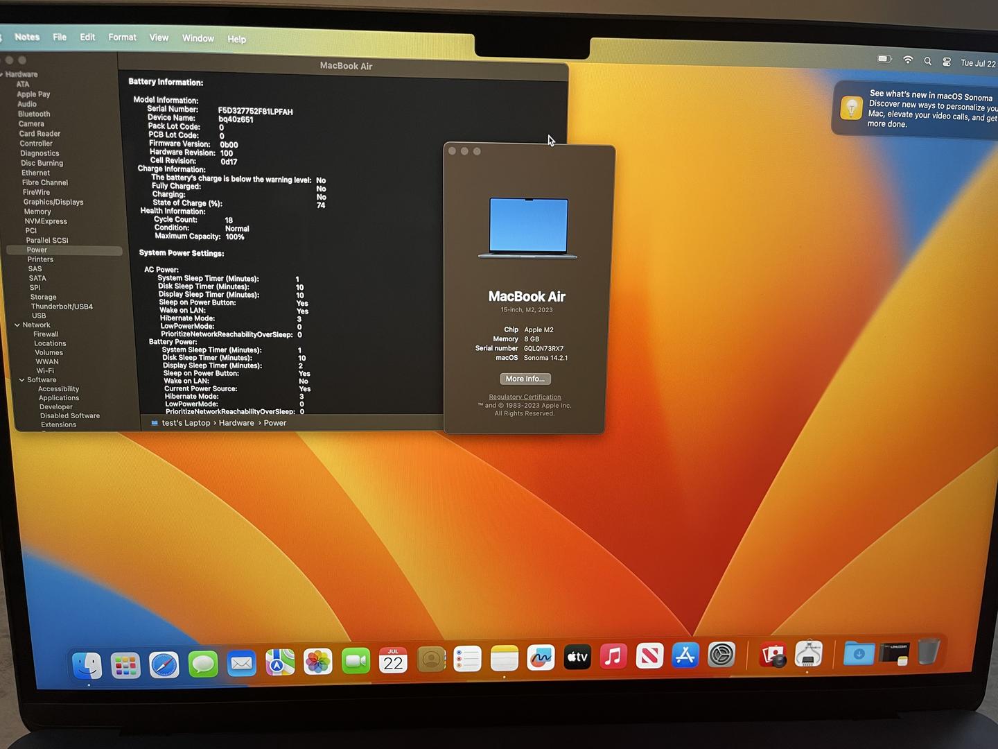Open Finder from the Dock
Image resolution: width=998 pixels, height=749 pixels.
coord(87,666)
